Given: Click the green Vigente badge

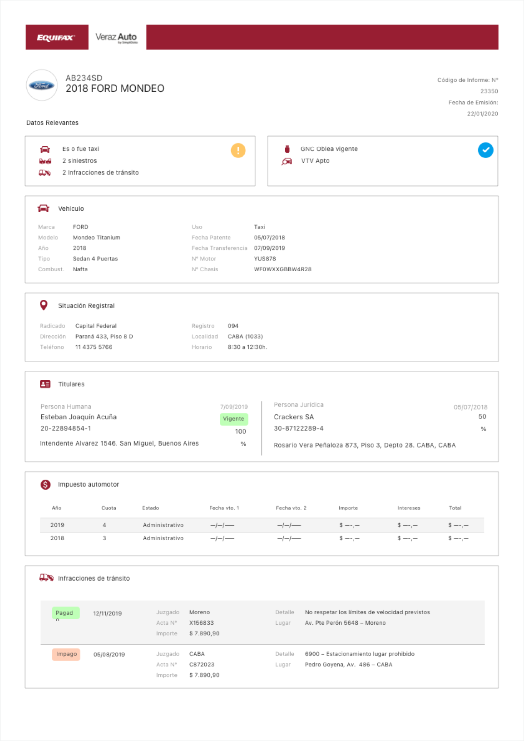Looking at the screenshot, I should (234, 419).
